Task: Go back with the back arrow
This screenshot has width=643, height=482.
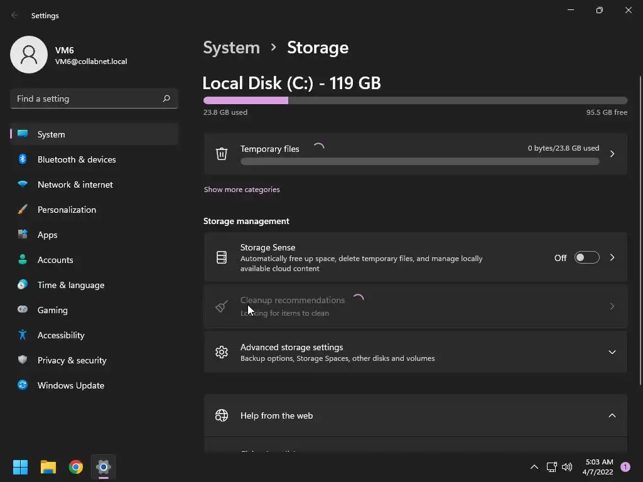Action: pyautogui.click(x=15, y=15)
